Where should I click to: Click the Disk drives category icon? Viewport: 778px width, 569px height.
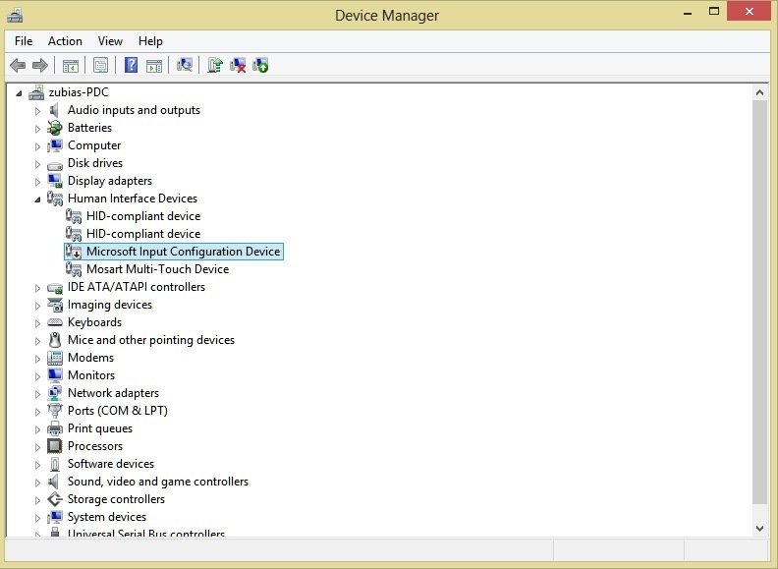pyautogui.click(x=55, y=164)
